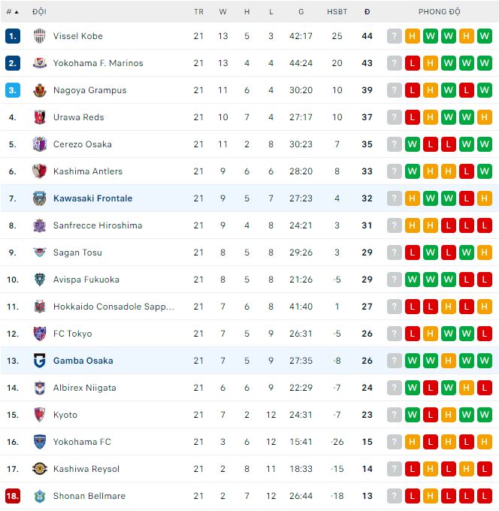Screen dimensions: 499x511
Task: Click Vissel Kobe's gray question mark badge
Action: [x=395, y=36]
